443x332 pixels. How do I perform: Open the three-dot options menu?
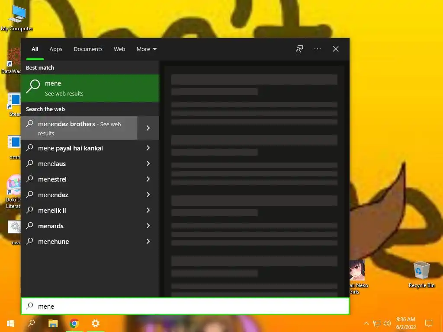(317, 49)
